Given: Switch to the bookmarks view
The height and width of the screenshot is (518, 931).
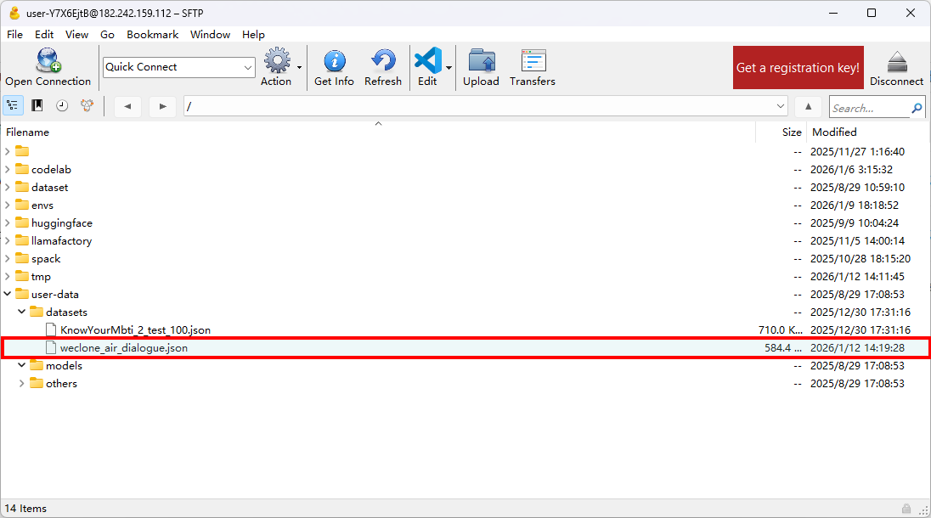Looking at the screenshot, I should [37, 106].
